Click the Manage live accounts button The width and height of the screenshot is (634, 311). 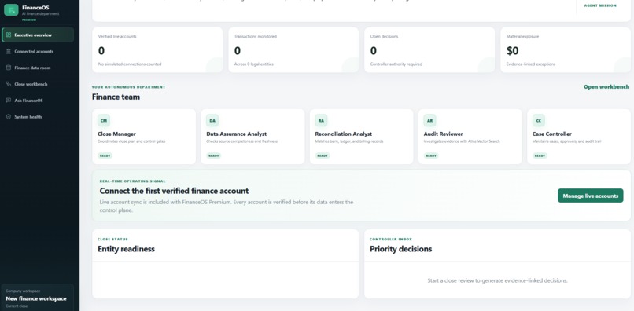click(x=590, y=196)
